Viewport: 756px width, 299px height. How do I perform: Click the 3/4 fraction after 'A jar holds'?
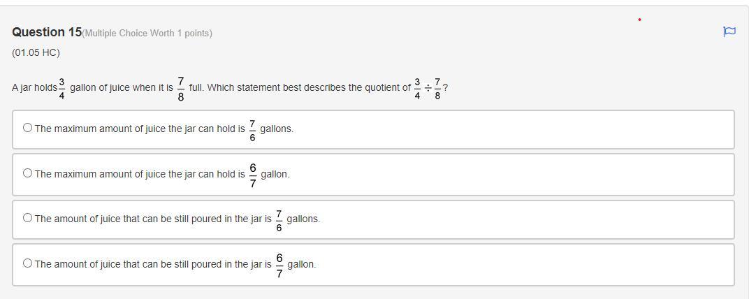[x=61, y=88]
